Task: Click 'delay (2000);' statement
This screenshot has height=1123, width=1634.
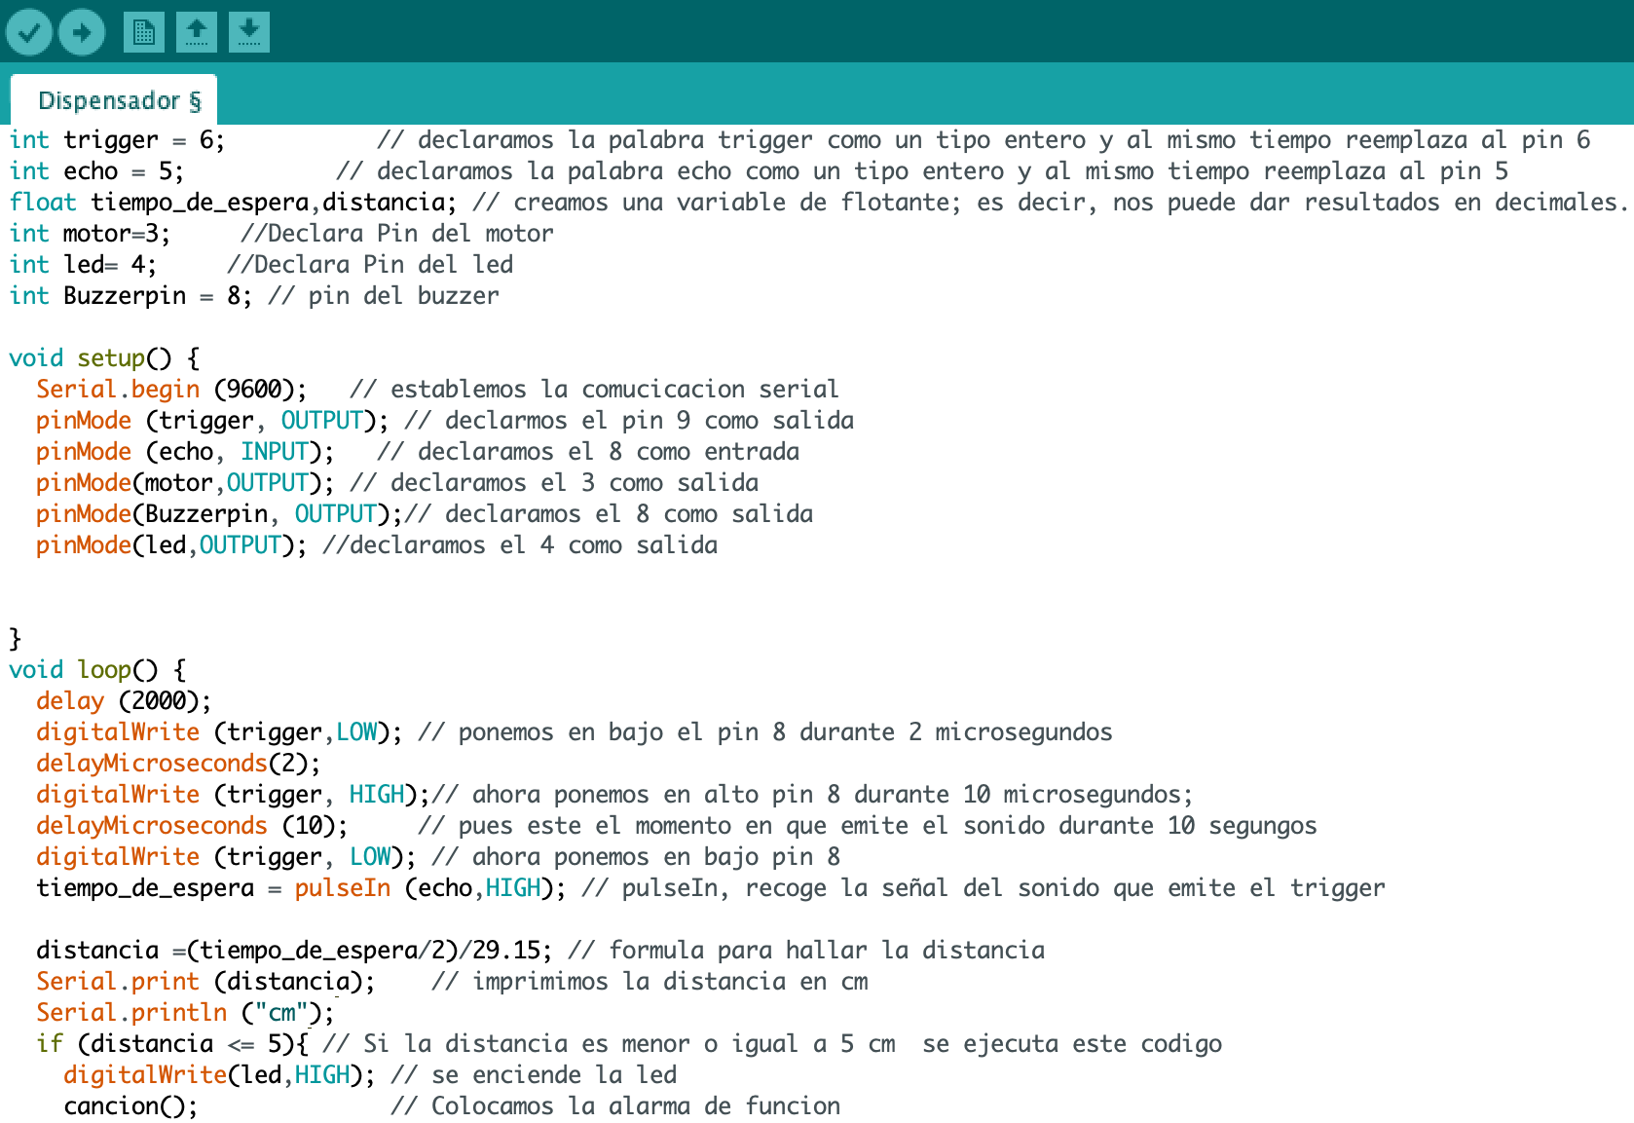Action: (124, 701)
